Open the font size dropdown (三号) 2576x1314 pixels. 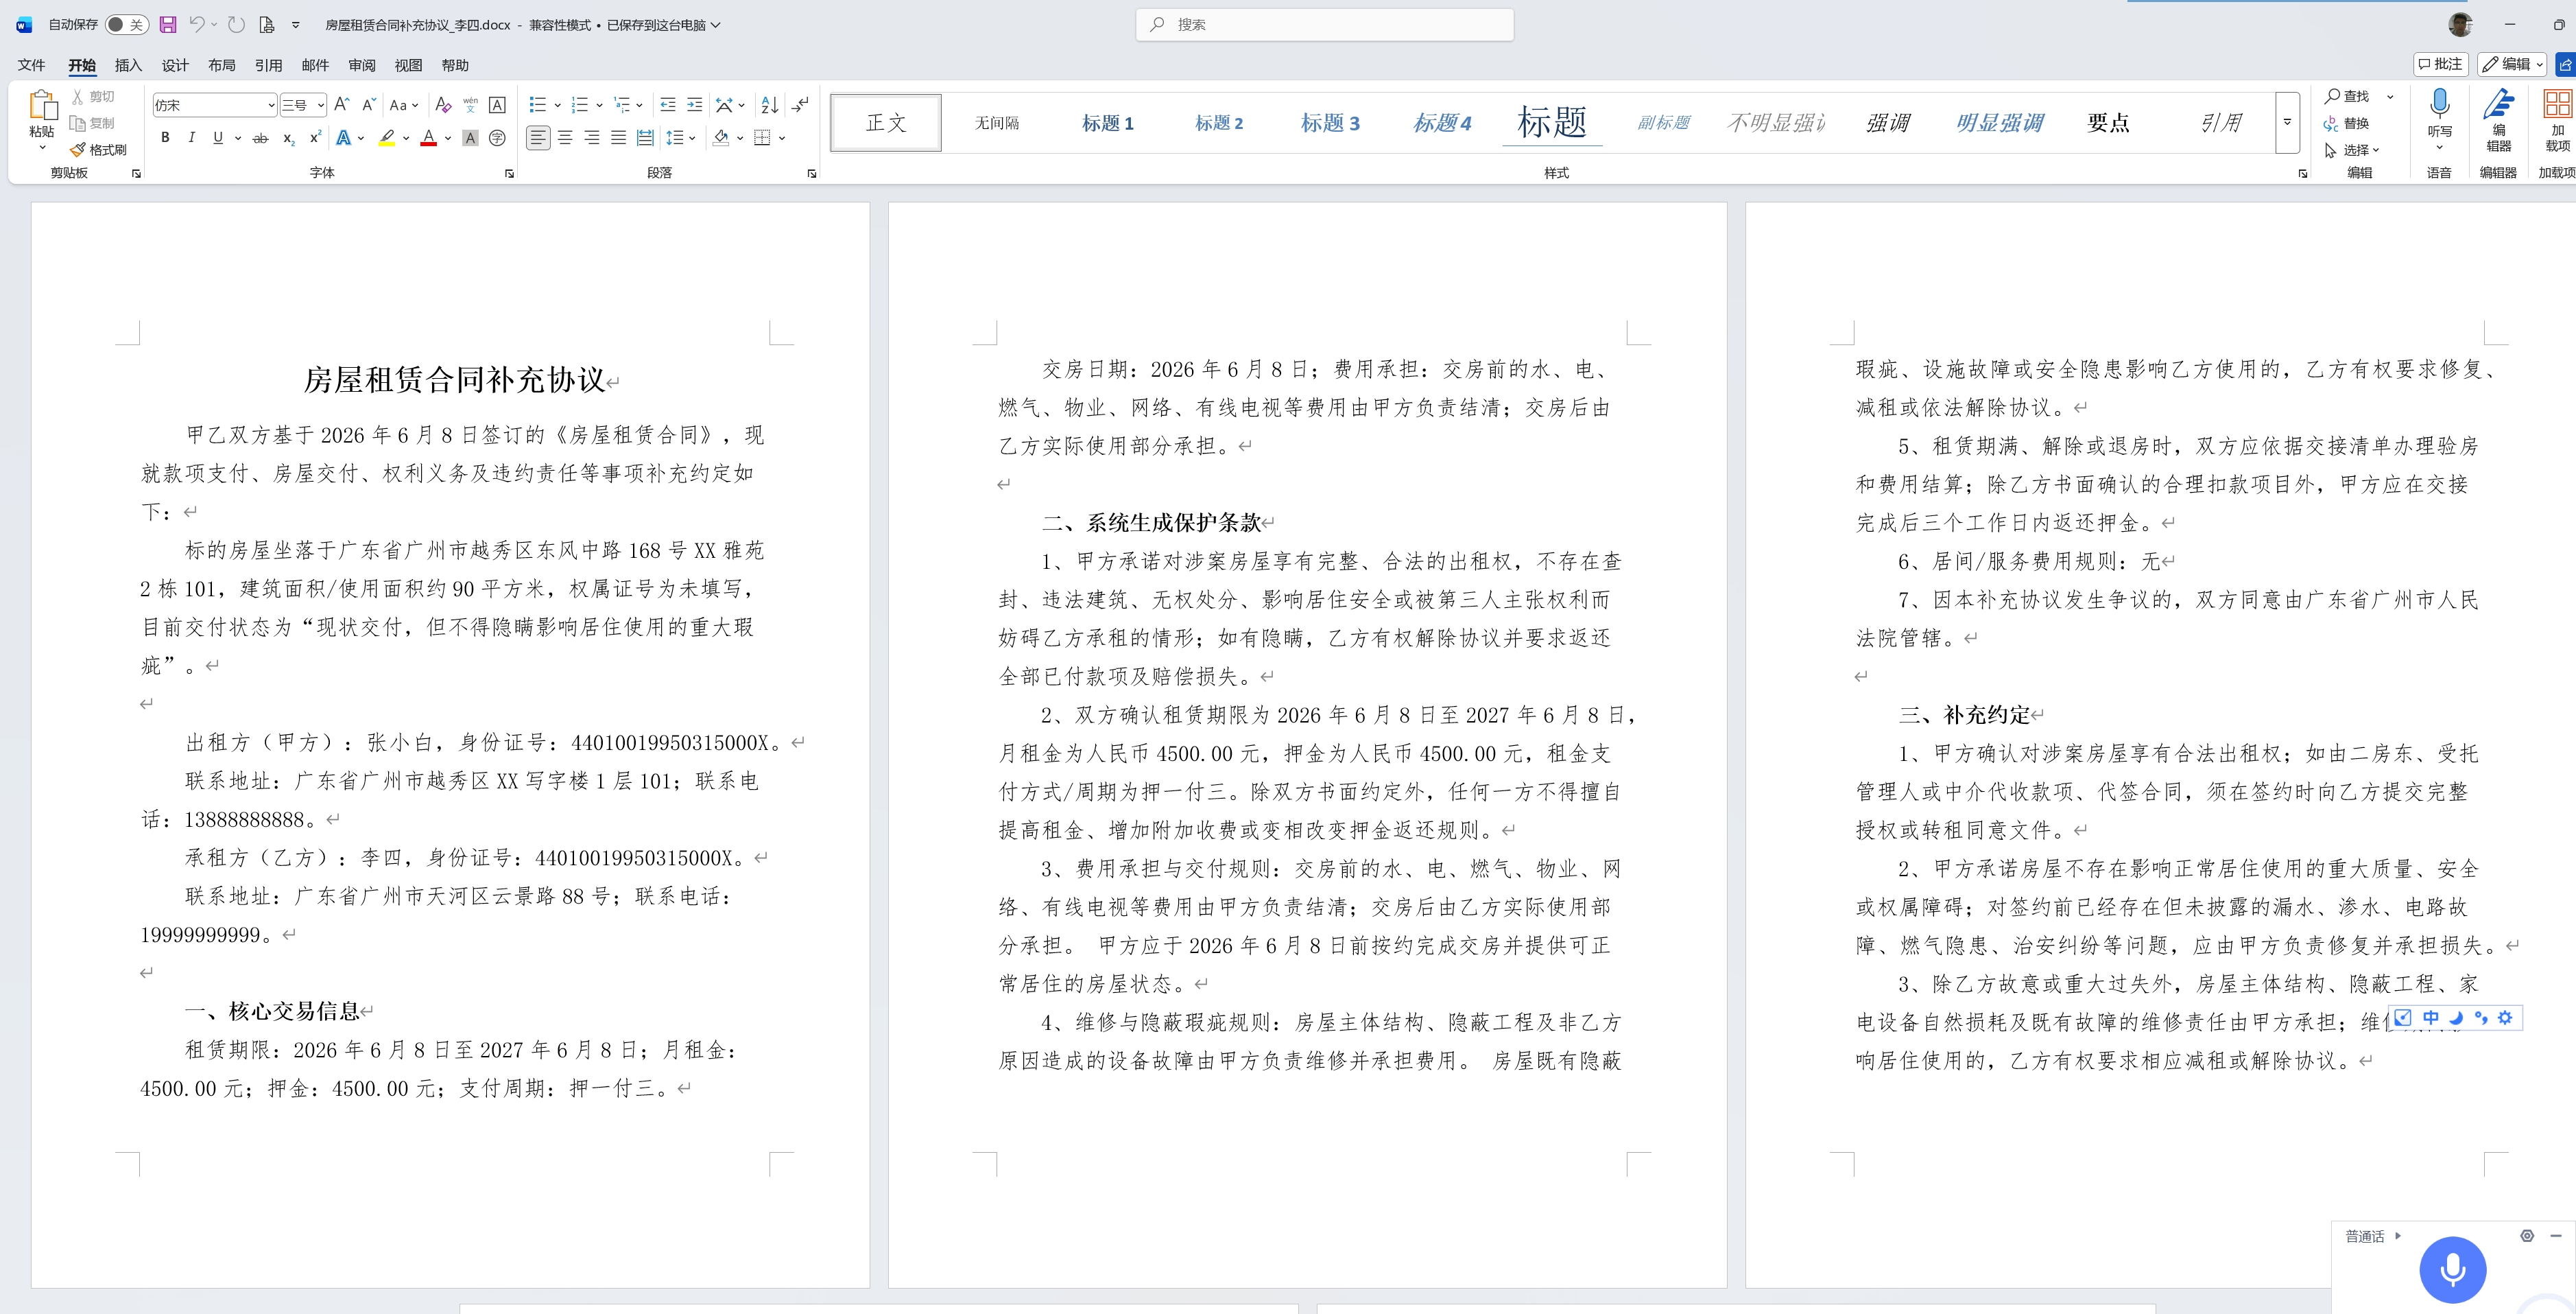(320, 105)
